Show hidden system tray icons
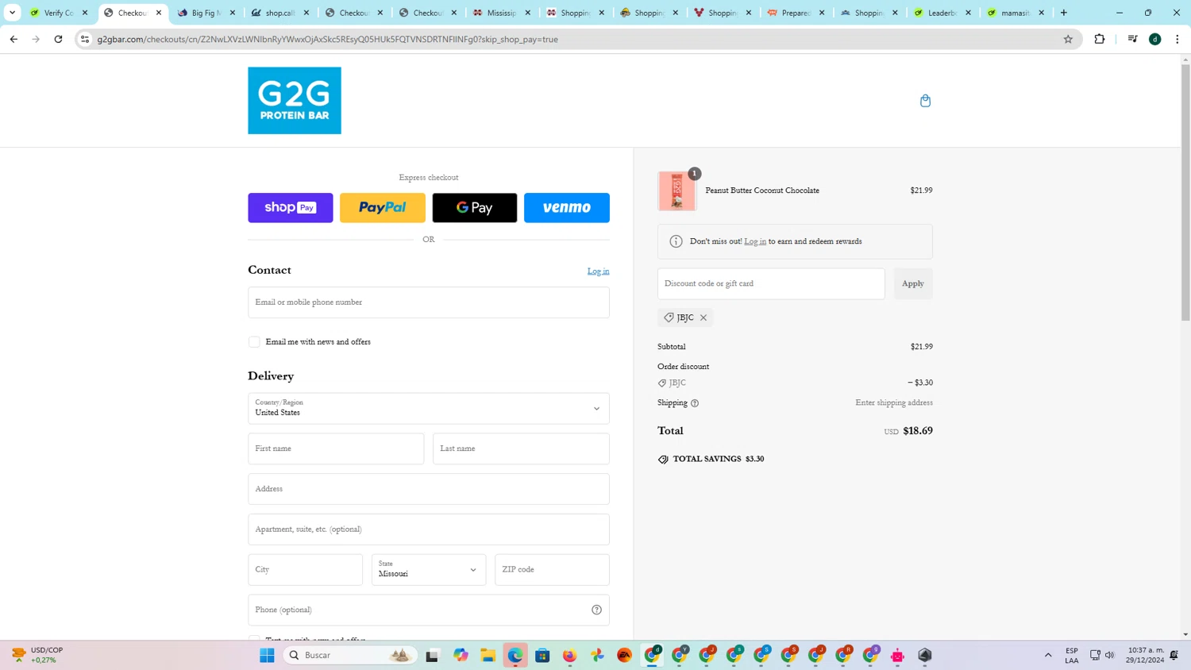1191x670 pixels. [1048, 655]
